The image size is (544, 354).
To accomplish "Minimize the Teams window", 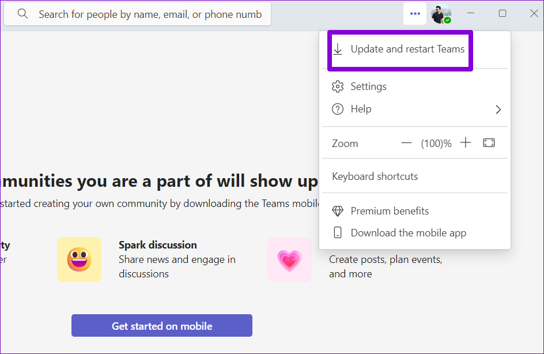I will click(x=470, y=13).
